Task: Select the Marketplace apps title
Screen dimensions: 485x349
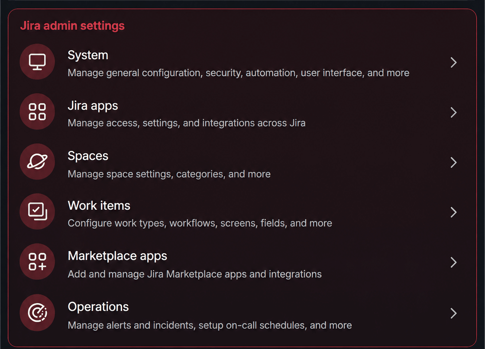Action: [x=117, y=256]
